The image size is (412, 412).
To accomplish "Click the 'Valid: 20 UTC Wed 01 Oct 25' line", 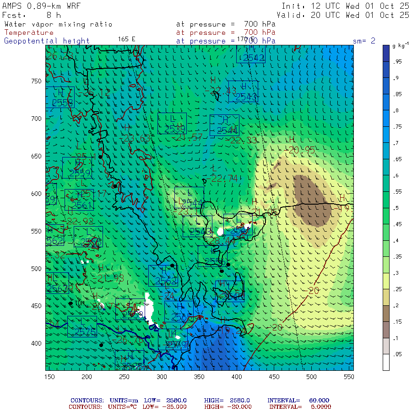I will pos(342,15).
